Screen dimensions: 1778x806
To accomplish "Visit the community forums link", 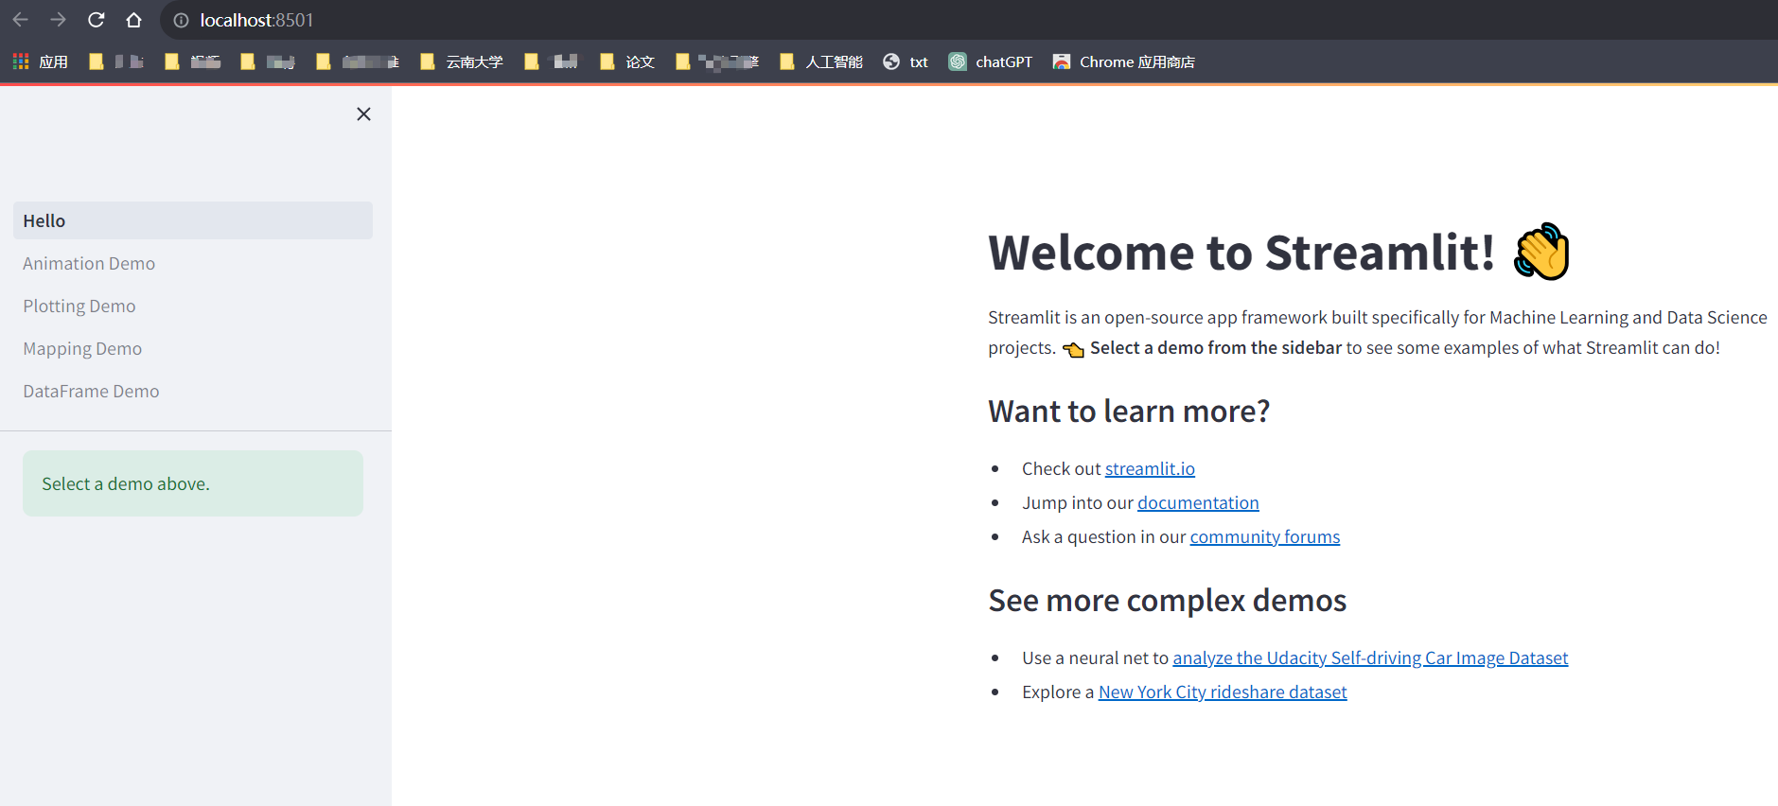I will 1265,536.
